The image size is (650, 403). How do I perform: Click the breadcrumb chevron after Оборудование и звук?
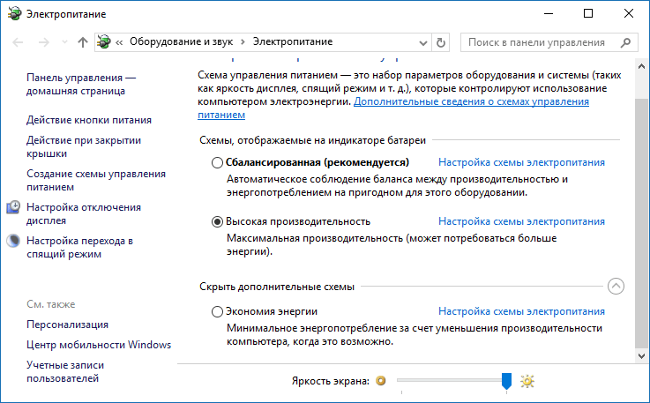coord(244,42)
